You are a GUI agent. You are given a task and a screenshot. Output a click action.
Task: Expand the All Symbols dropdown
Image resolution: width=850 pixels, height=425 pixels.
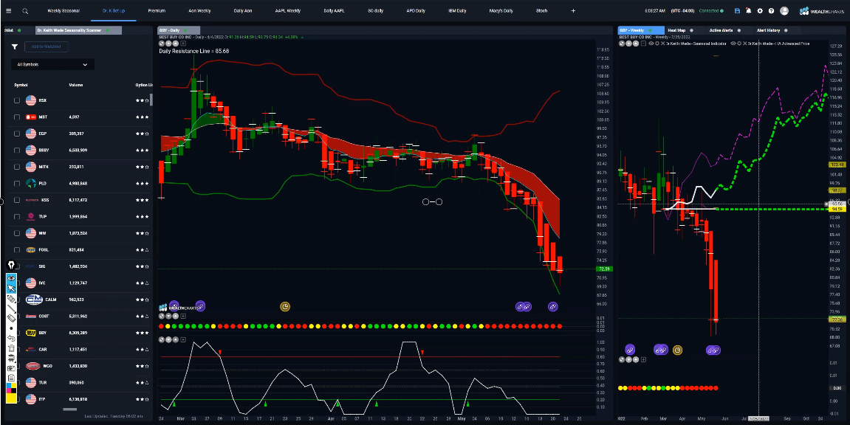pos(52,64)
